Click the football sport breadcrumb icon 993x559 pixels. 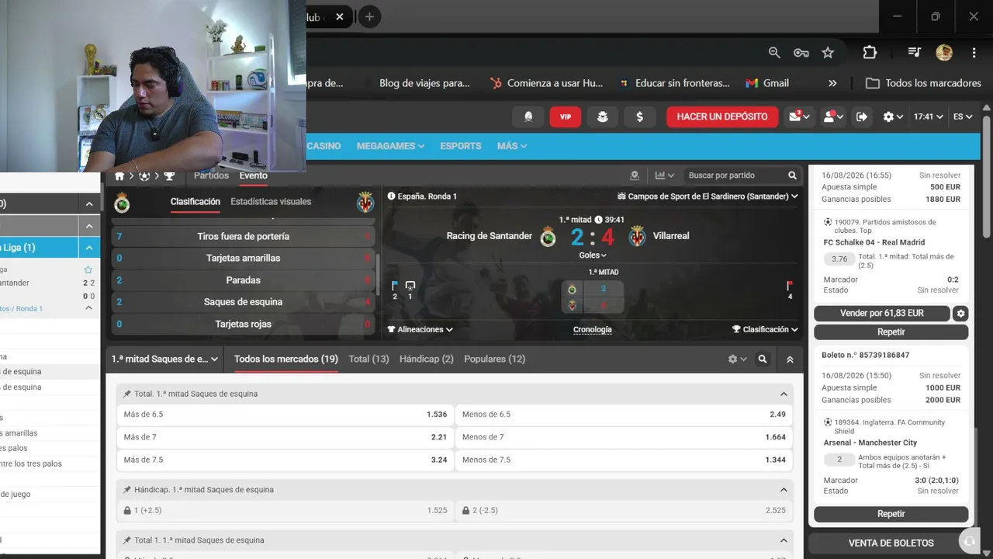coord(144,176)
